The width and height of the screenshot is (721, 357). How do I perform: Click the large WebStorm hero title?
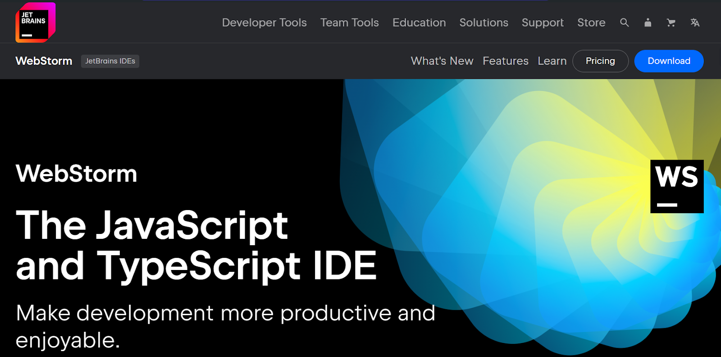[x=76, y=174]
